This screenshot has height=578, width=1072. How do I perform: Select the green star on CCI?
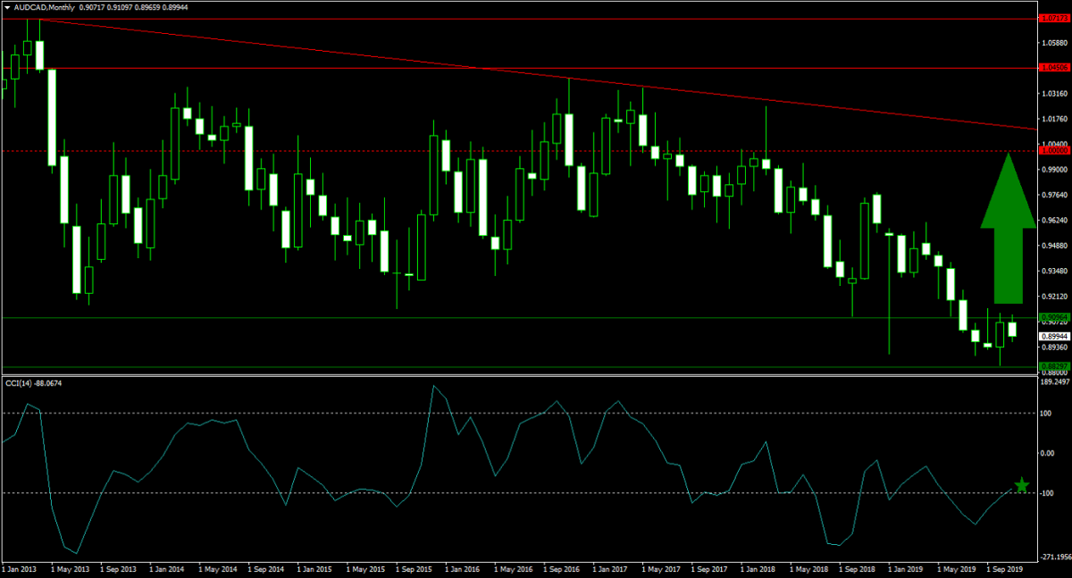coord(1022,485)
